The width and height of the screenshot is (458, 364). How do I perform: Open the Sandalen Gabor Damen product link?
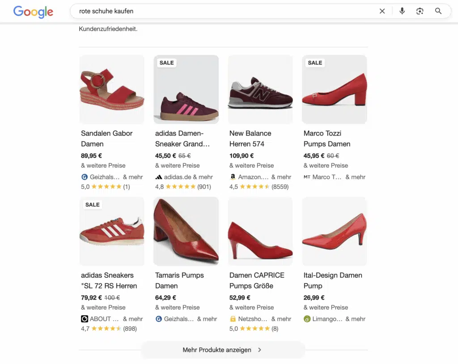pyautogui.click(x=106, y=139)
